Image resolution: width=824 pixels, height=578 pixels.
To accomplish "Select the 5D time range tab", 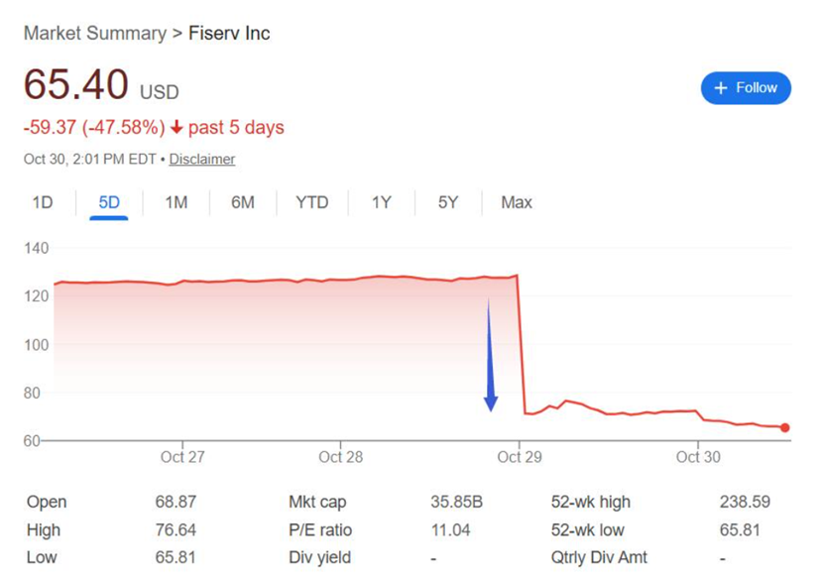I will (109, 202).
